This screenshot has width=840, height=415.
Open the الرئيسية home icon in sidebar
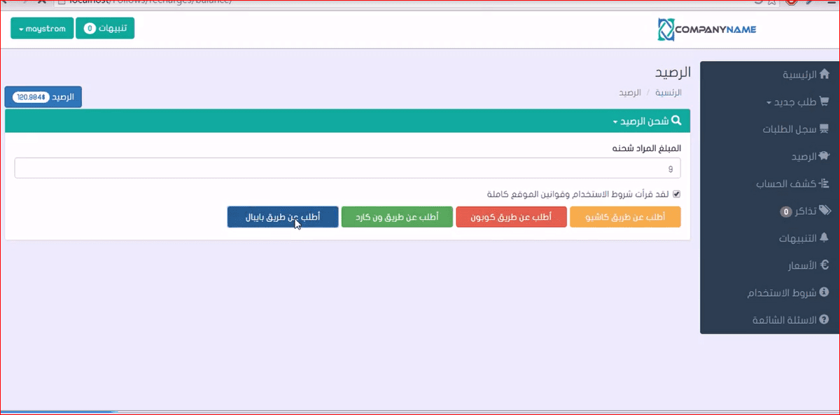click(824, 74)
